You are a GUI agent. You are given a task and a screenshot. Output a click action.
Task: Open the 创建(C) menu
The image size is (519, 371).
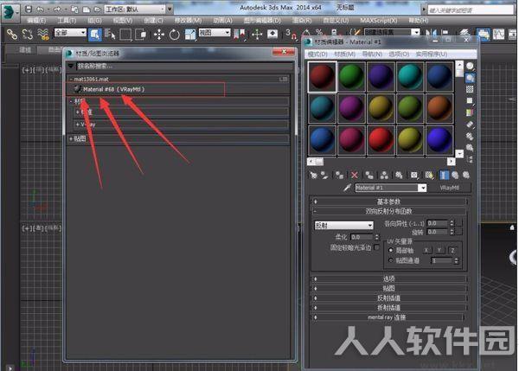(154, 21)
